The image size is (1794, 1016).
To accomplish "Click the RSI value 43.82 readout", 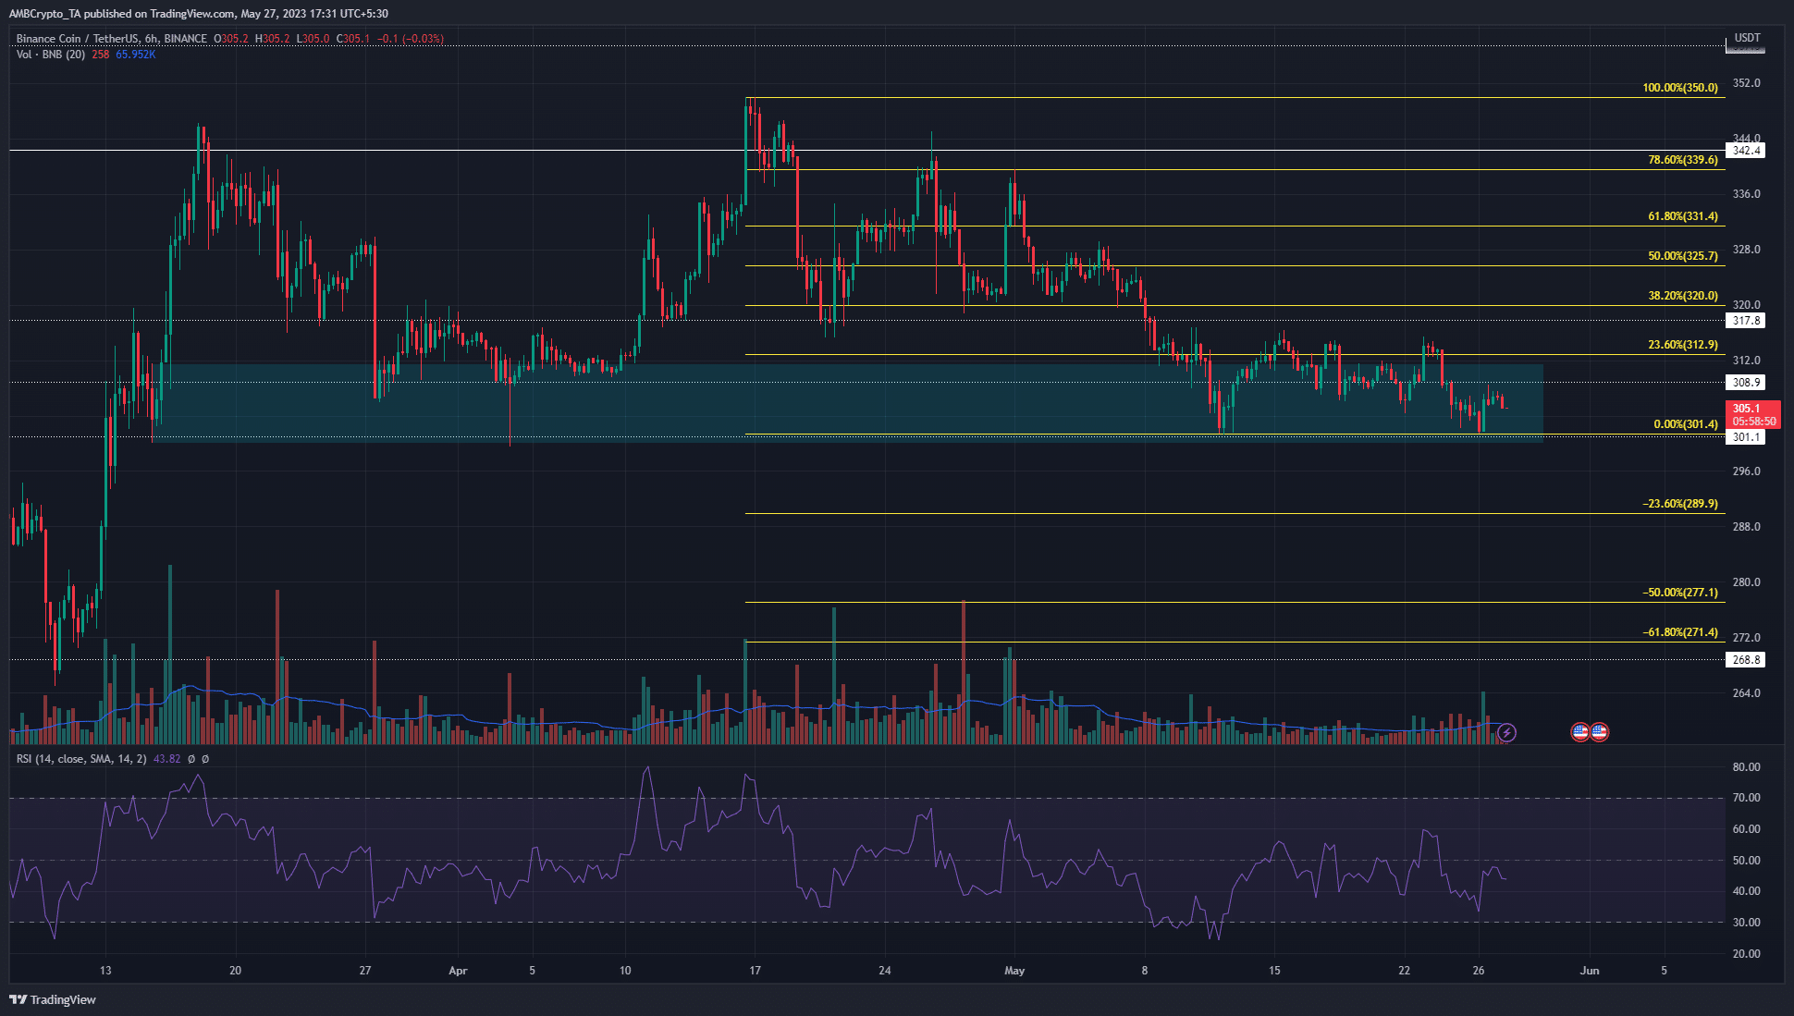I will tap(166, 759).
